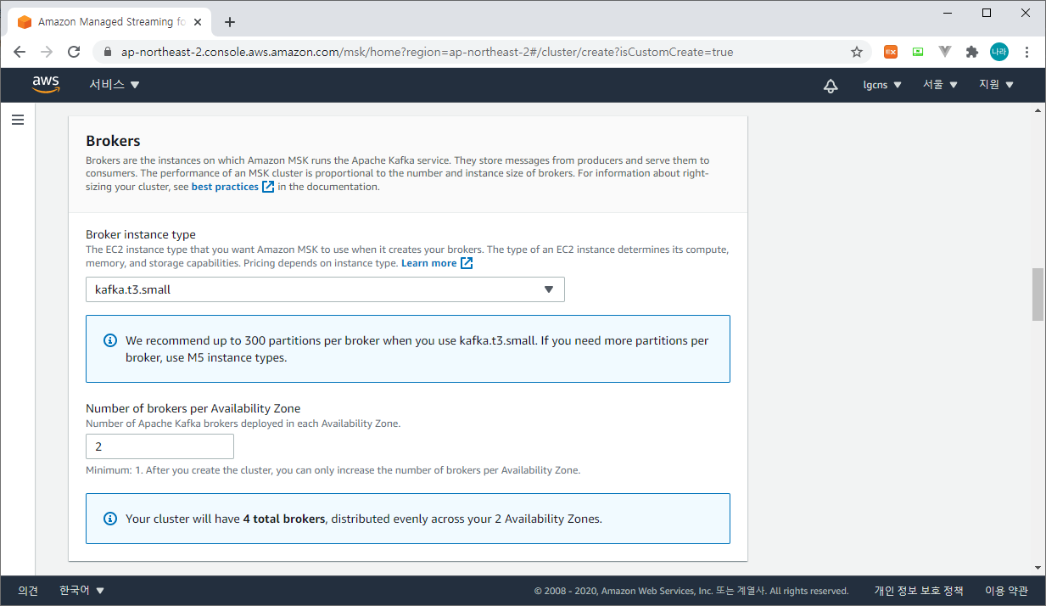Open the notifications bell icon
This screenshot has height=606, width=1046.
click(x=831, y=85)
